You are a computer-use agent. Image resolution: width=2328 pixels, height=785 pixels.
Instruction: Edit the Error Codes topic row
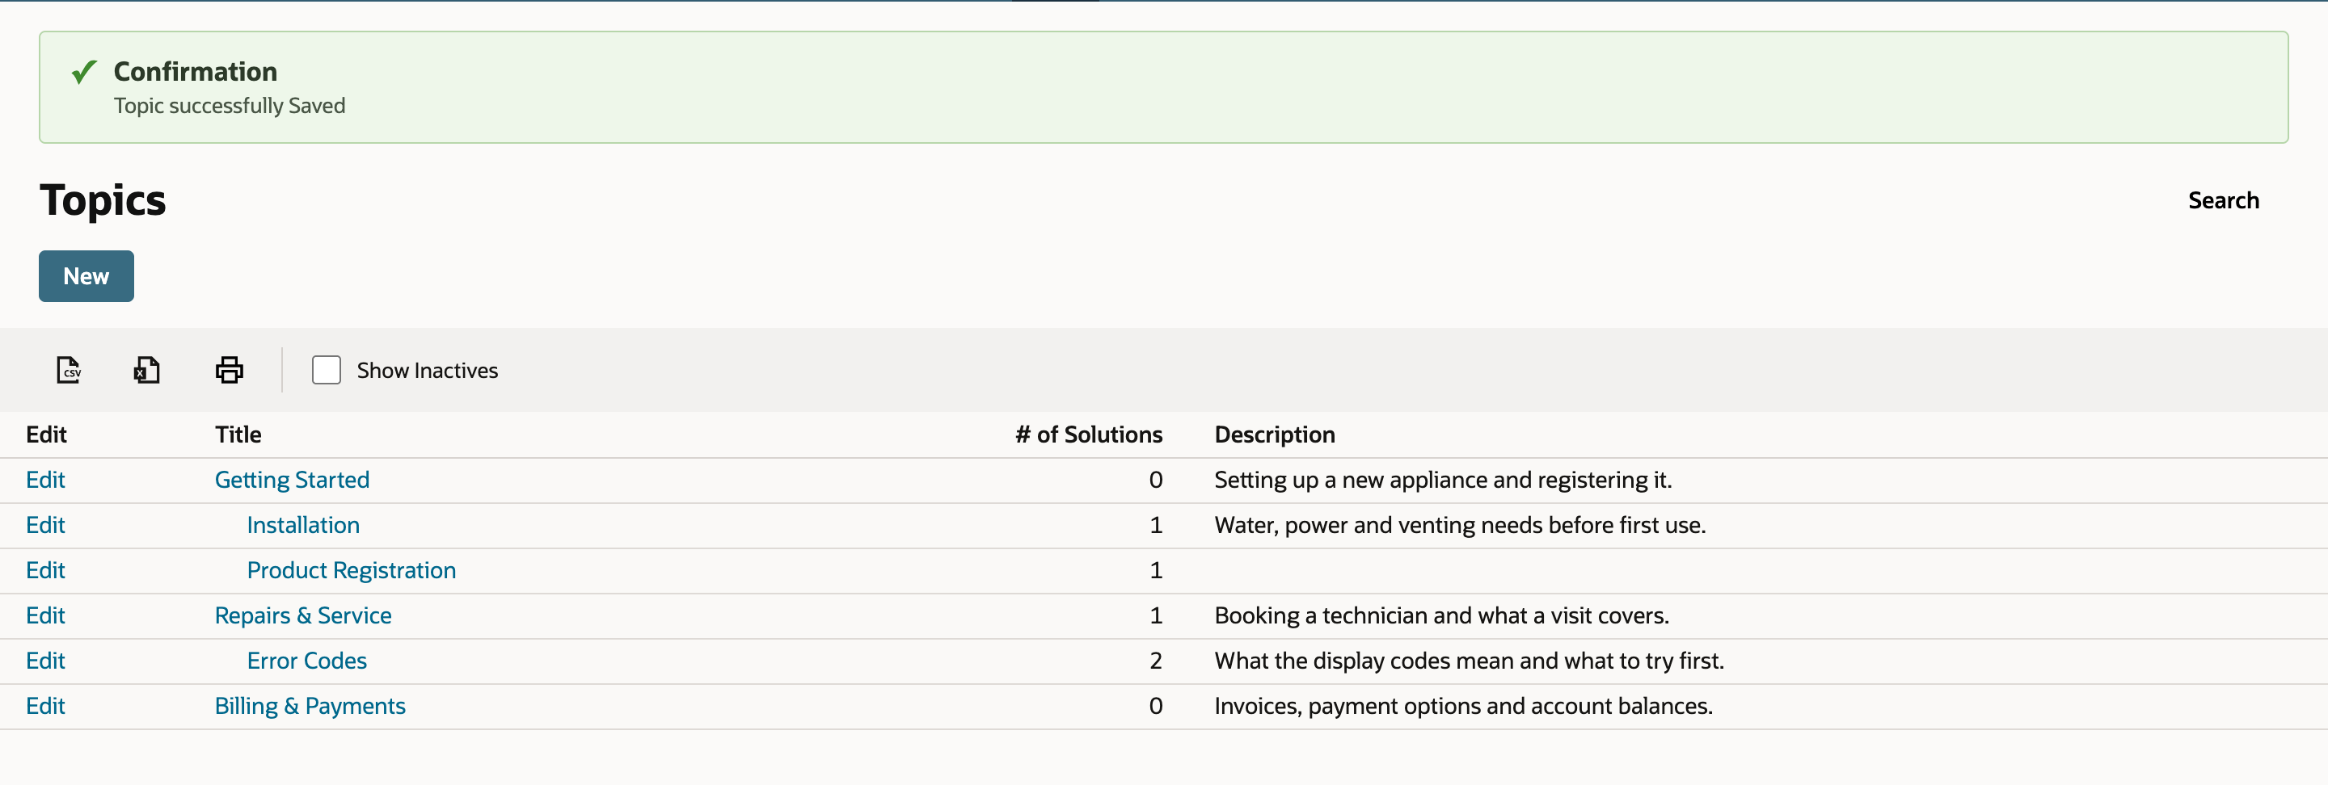[45, 661]
